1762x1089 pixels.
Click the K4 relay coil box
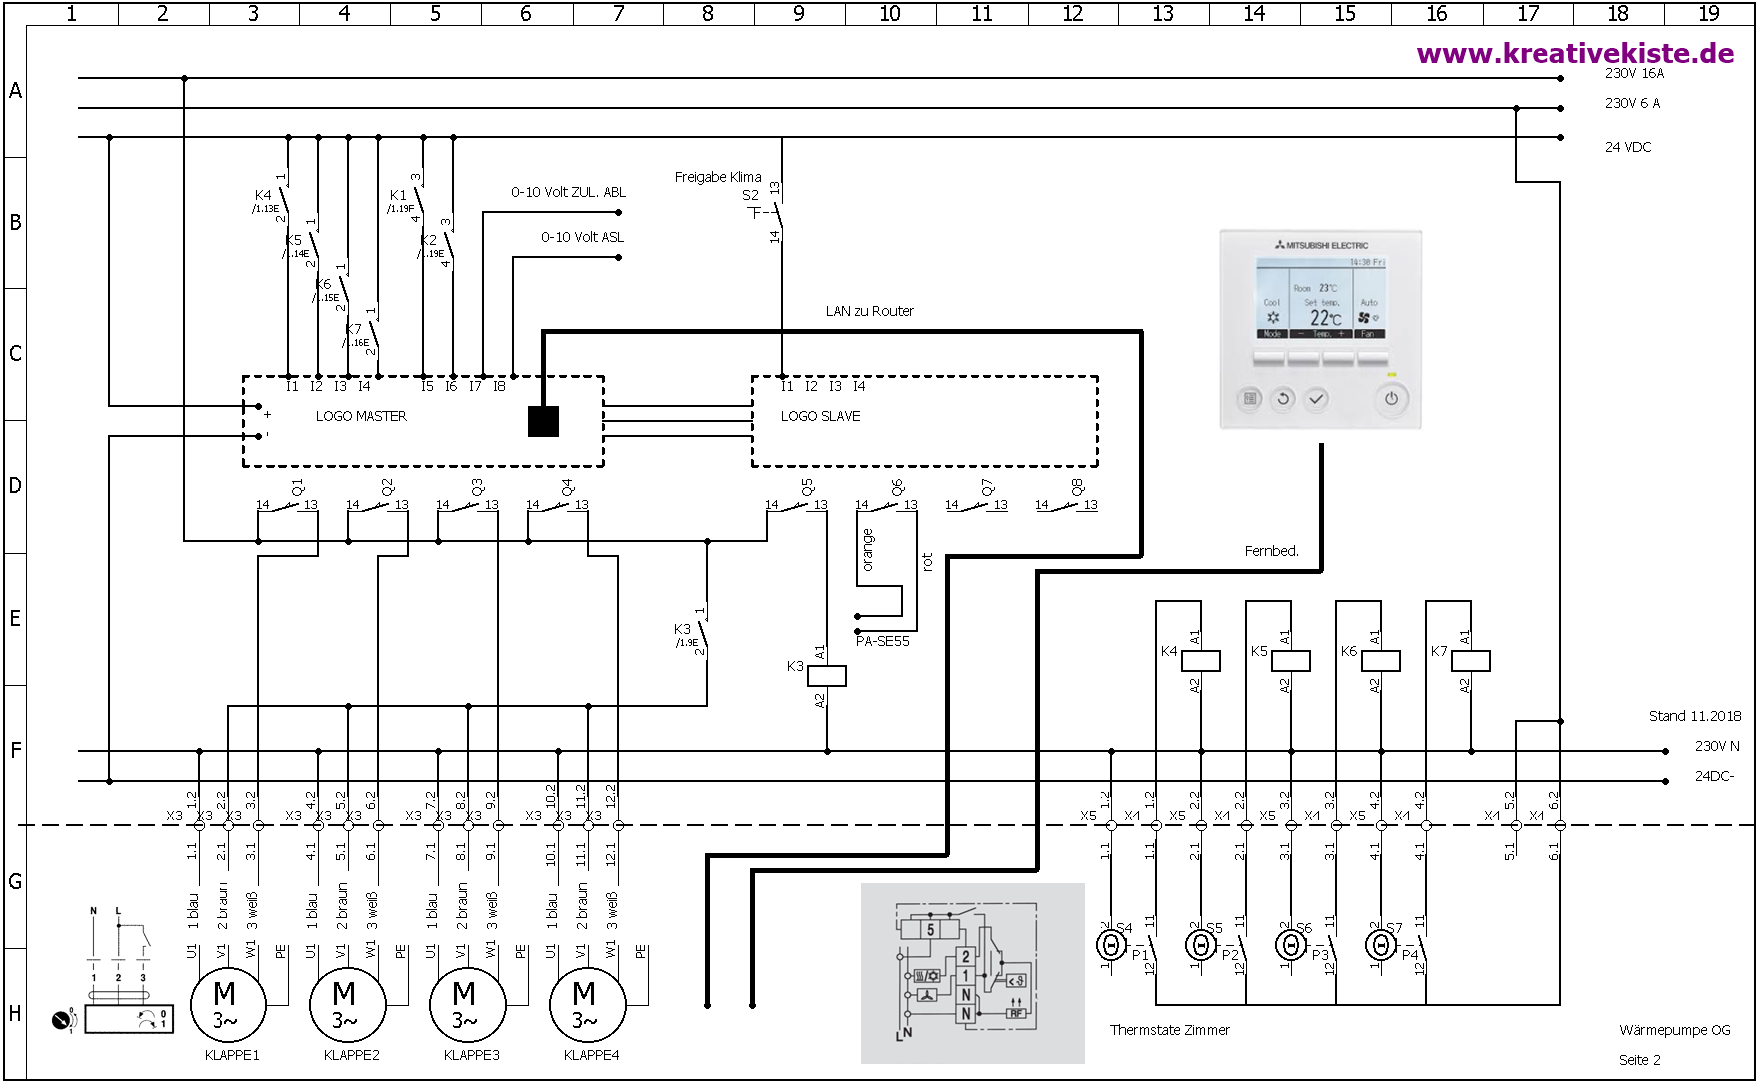click(1200, 660)
